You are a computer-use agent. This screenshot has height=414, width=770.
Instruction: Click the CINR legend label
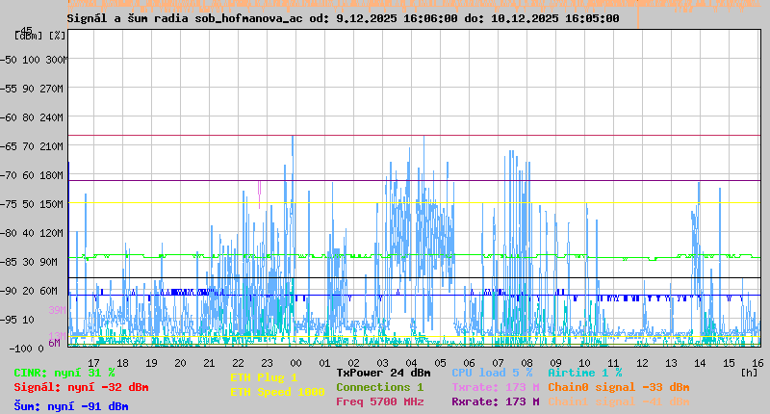point(64,373)
